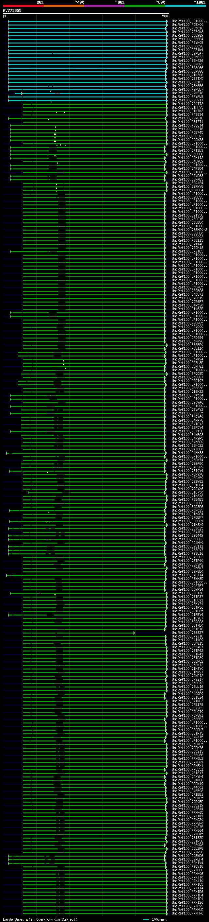The height and width of the screenshot is (922, 209).
Task: Select hit label UniRef100_Q01H64
Action: point(187,485)
